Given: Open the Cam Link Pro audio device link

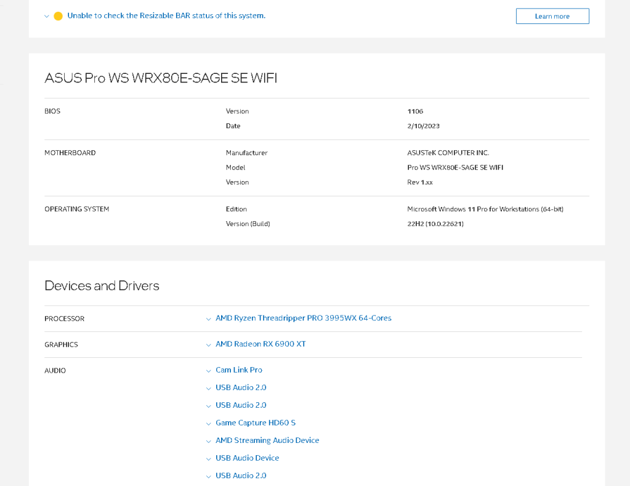Looking at the screenshot, I should (x=239, y=370).
